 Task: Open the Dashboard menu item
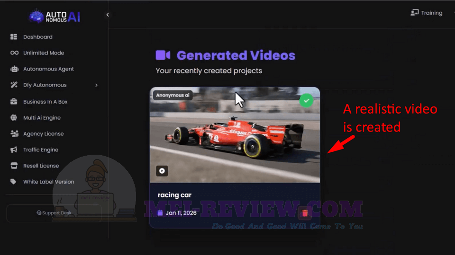point(38,37)
